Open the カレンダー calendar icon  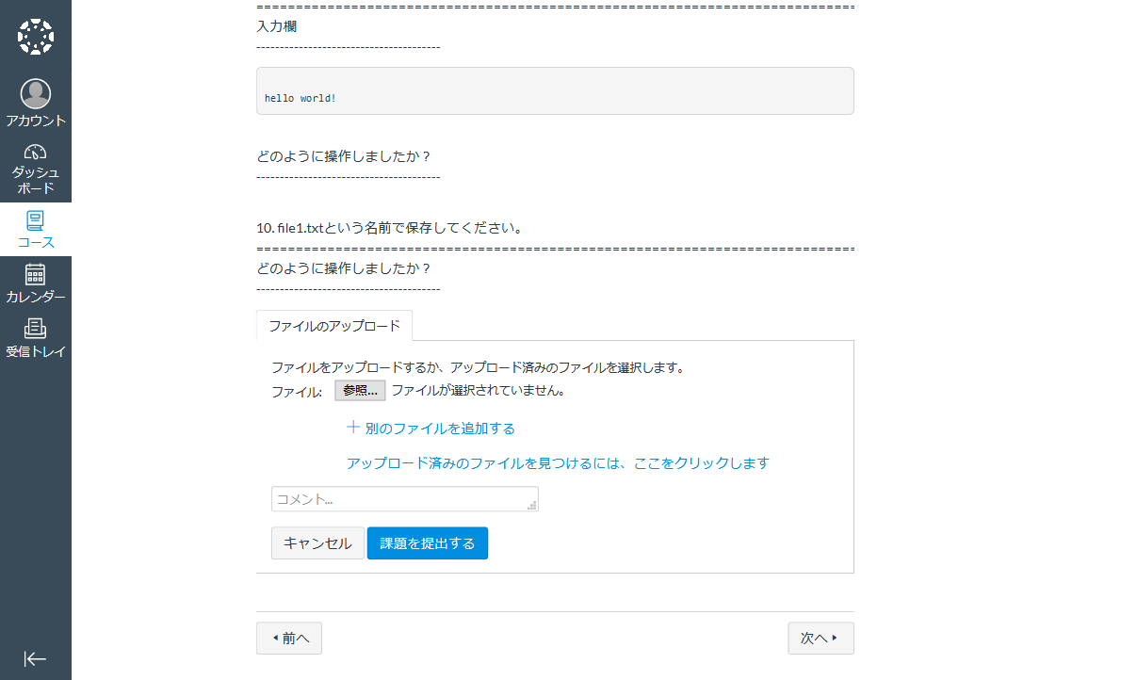[36, 274]
